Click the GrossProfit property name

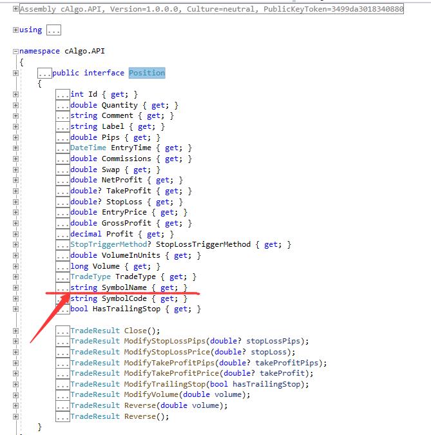pos(126,223)
